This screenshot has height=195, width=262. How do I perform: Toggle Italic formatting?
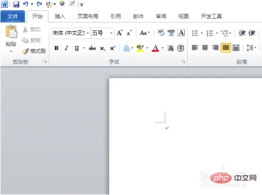click(x=66, y=48)
